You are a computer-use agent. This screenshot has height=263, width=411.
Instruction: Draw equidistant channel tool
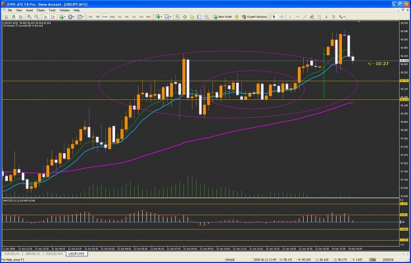point(312,16)
